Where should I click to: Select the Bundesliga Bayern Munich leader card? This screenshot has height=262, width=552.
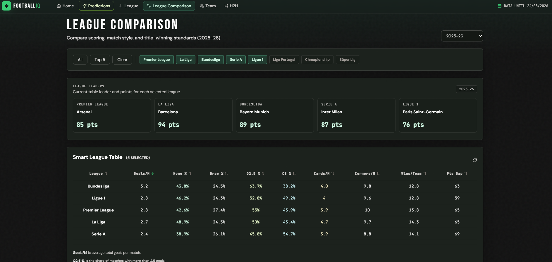click(x=275, y=115)
